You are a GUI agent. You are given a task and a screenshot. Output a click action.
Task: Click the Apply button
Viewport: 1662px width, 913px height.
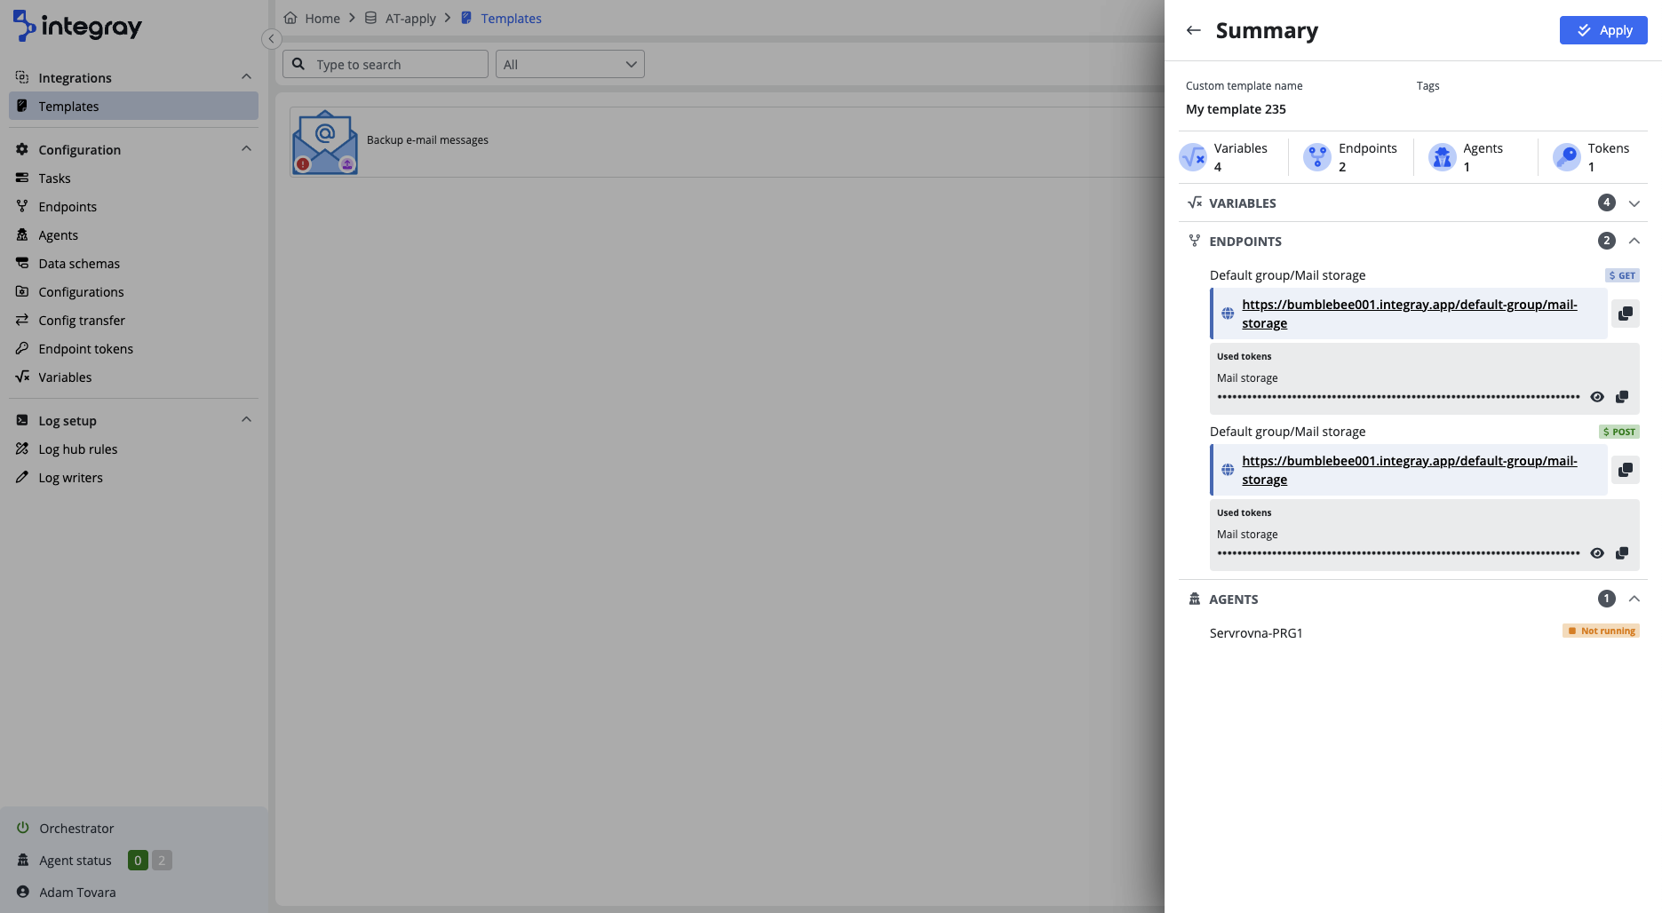click(1602, 30)
